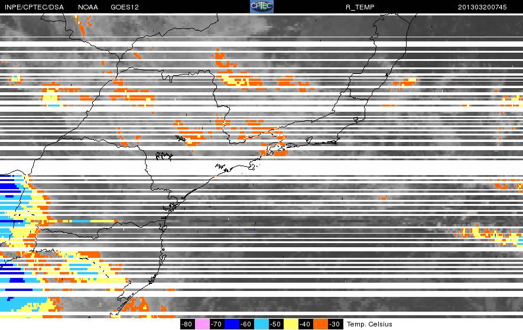Screen dimensions: 523x330
Task: Click the -70 legend value
Action: (217, 324)
